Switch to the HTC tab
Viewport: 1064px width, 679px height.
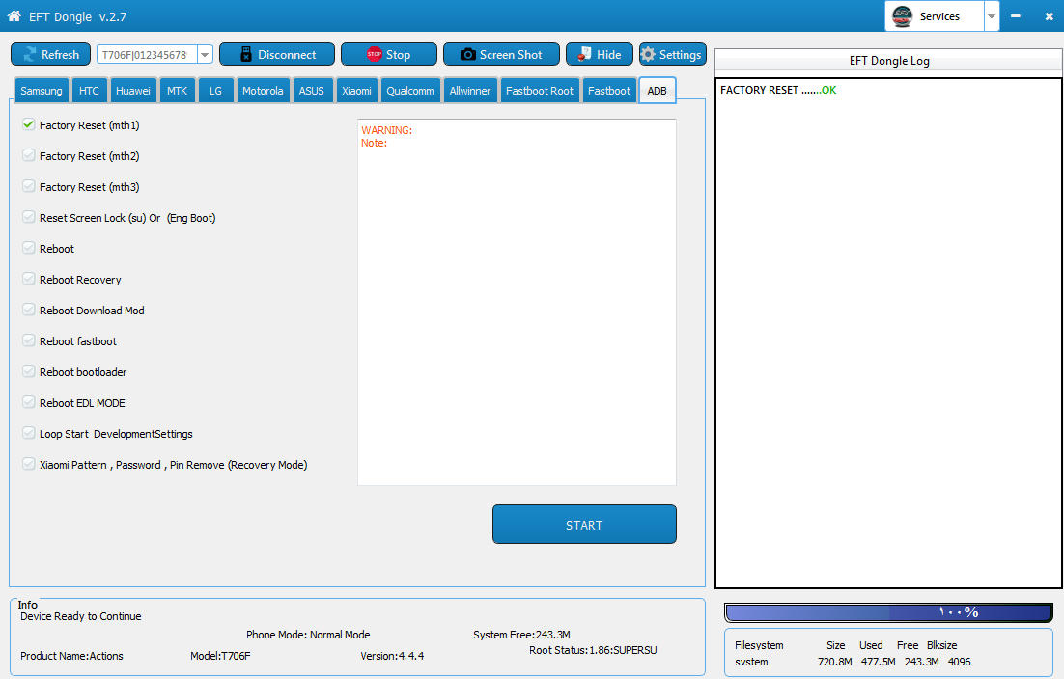point(89,91)
